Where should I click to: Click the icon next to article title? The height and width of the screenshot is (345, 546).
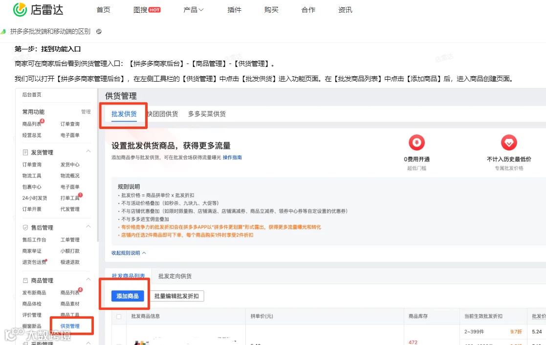(99, 31)
